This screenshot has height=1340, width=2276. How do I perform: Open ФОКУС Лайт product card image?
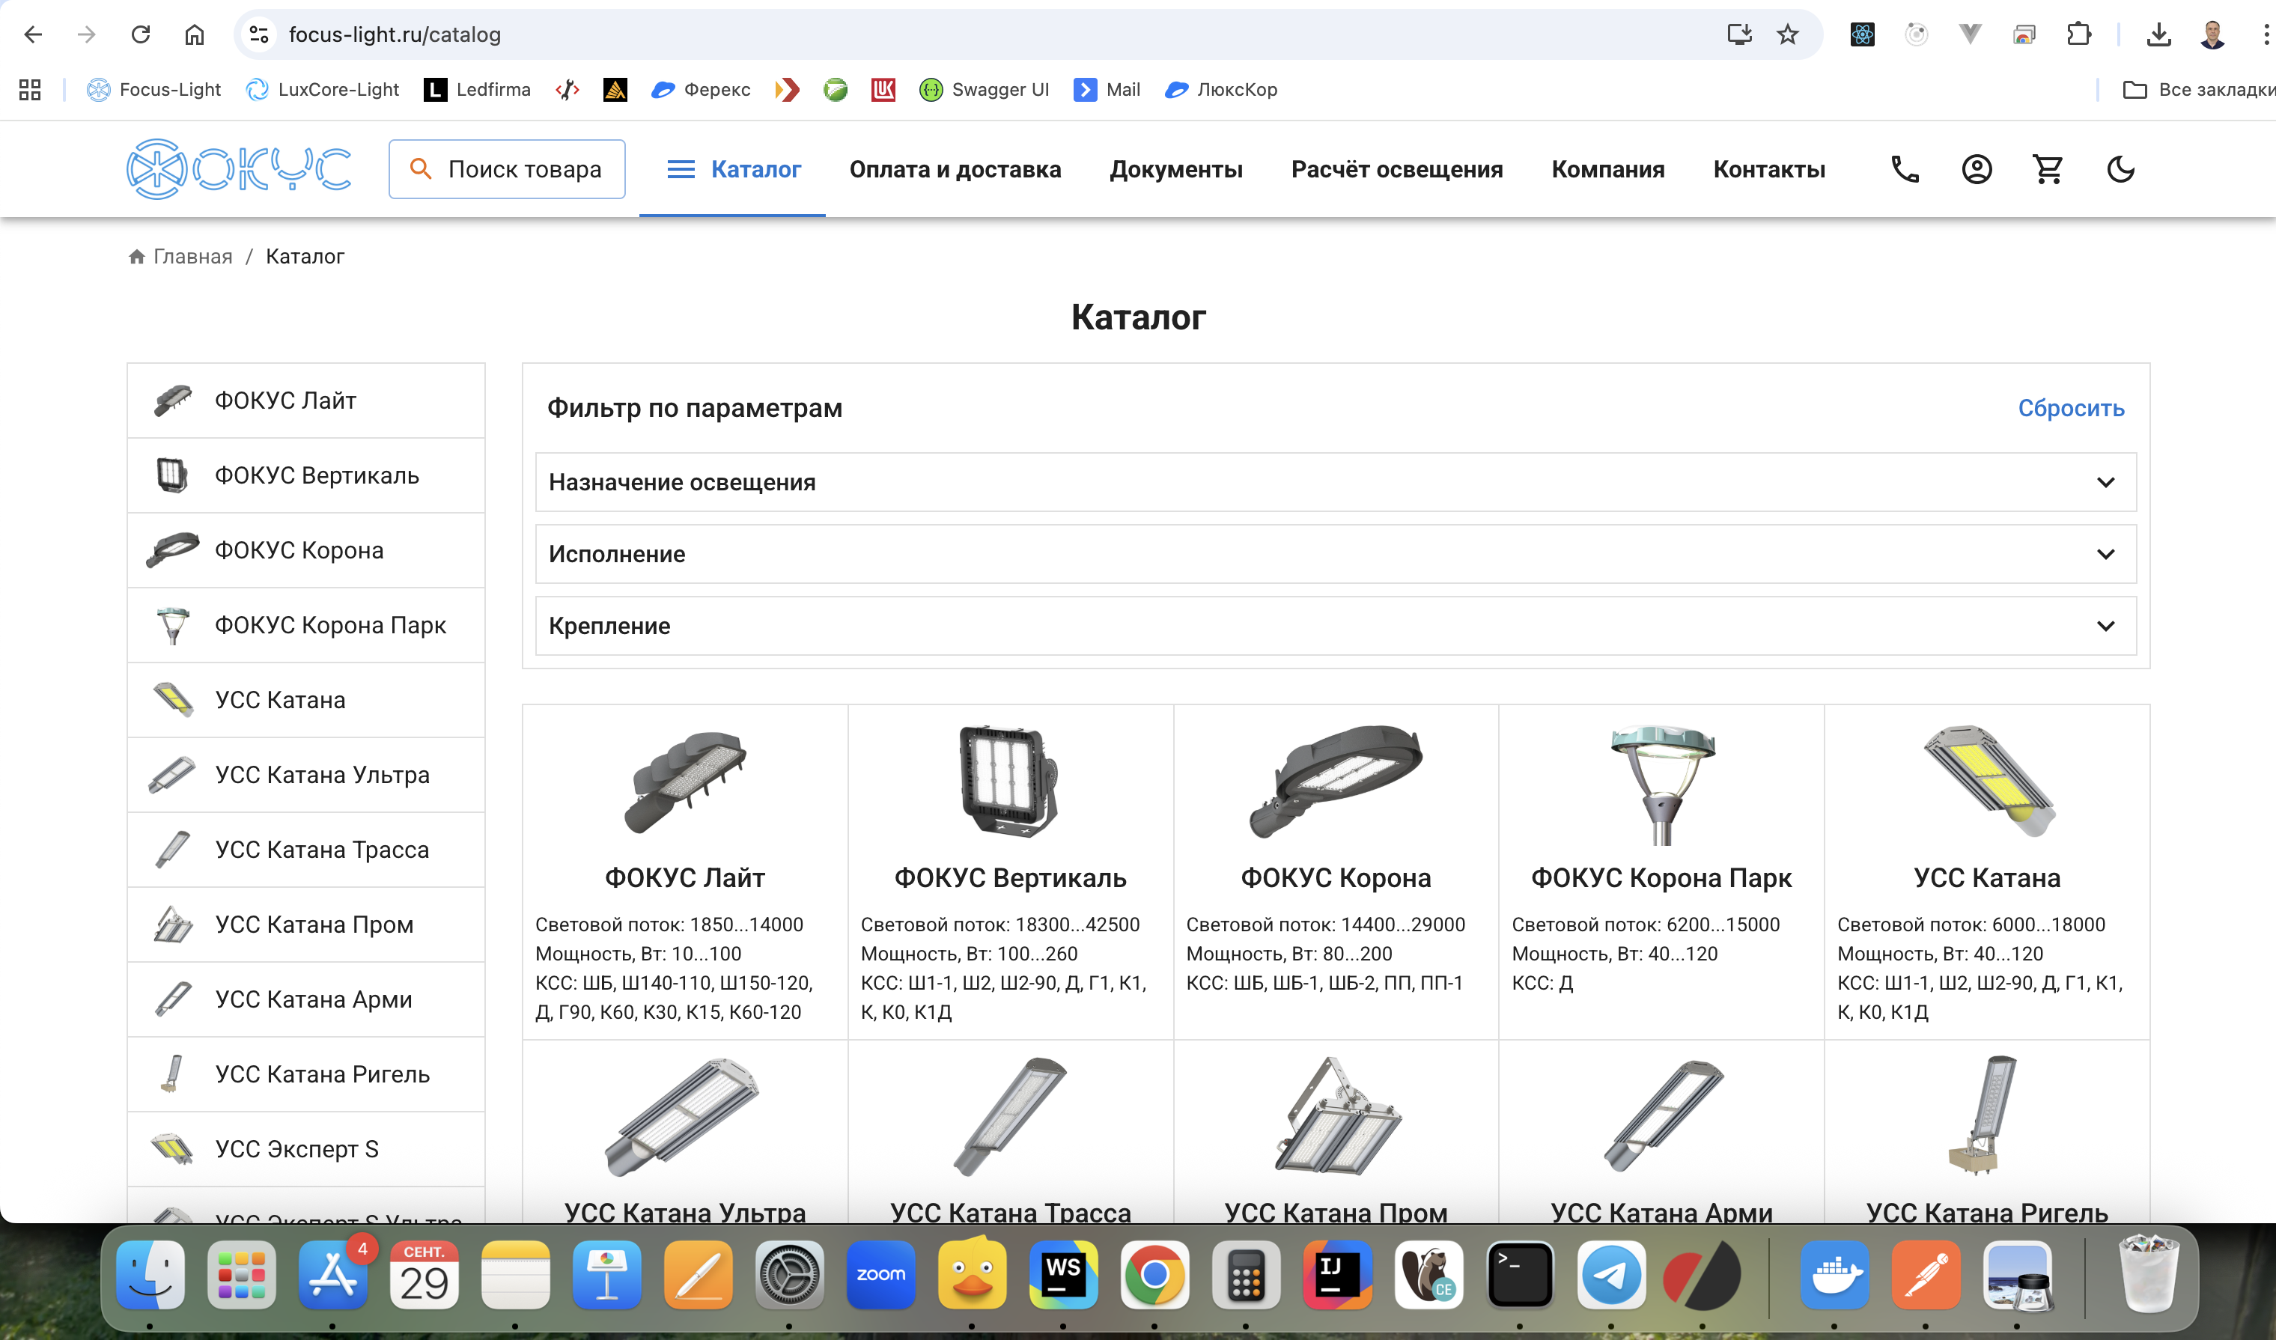tap(684, 782)
